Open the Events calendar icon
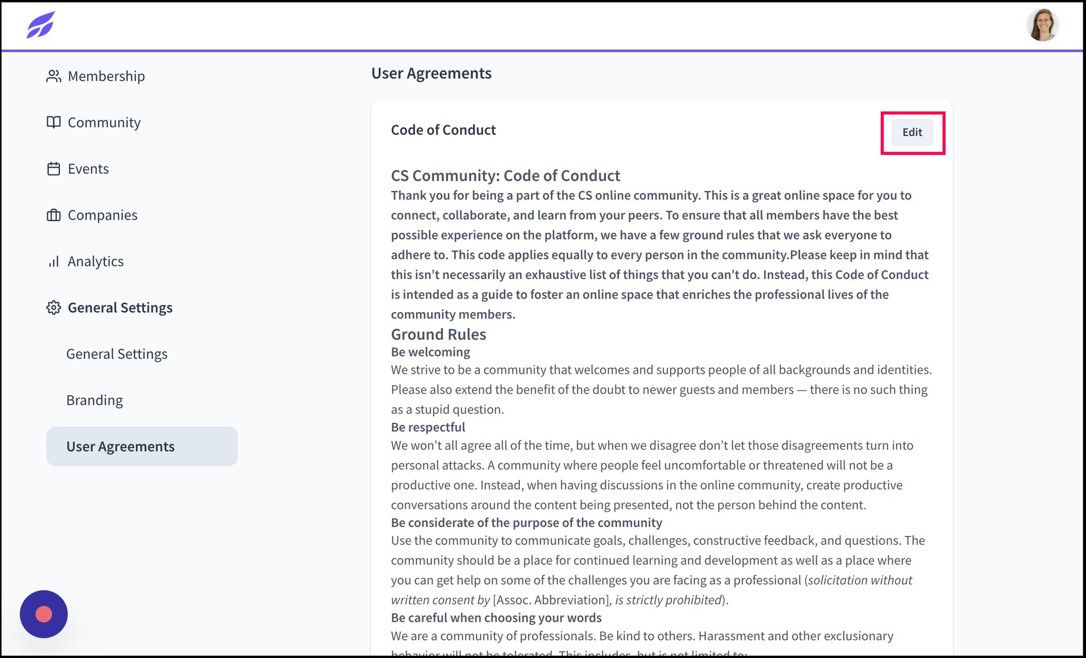This screenshot has width=1086, height=658. click(x=53, y=168)
